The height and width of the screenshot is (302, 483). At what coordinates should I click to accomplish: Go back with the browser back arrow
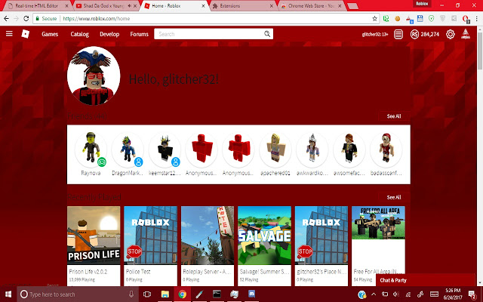7,18
